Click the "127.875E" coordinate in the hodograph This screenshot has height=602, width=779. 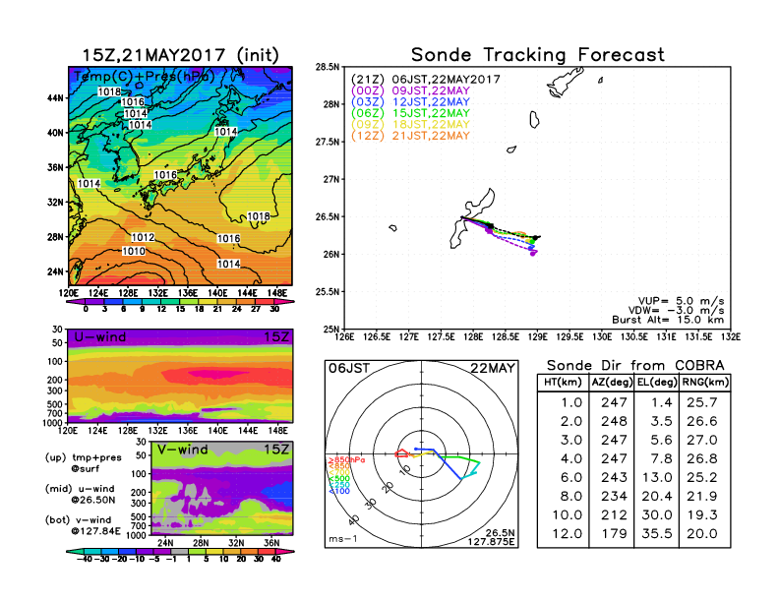[491, 541]
